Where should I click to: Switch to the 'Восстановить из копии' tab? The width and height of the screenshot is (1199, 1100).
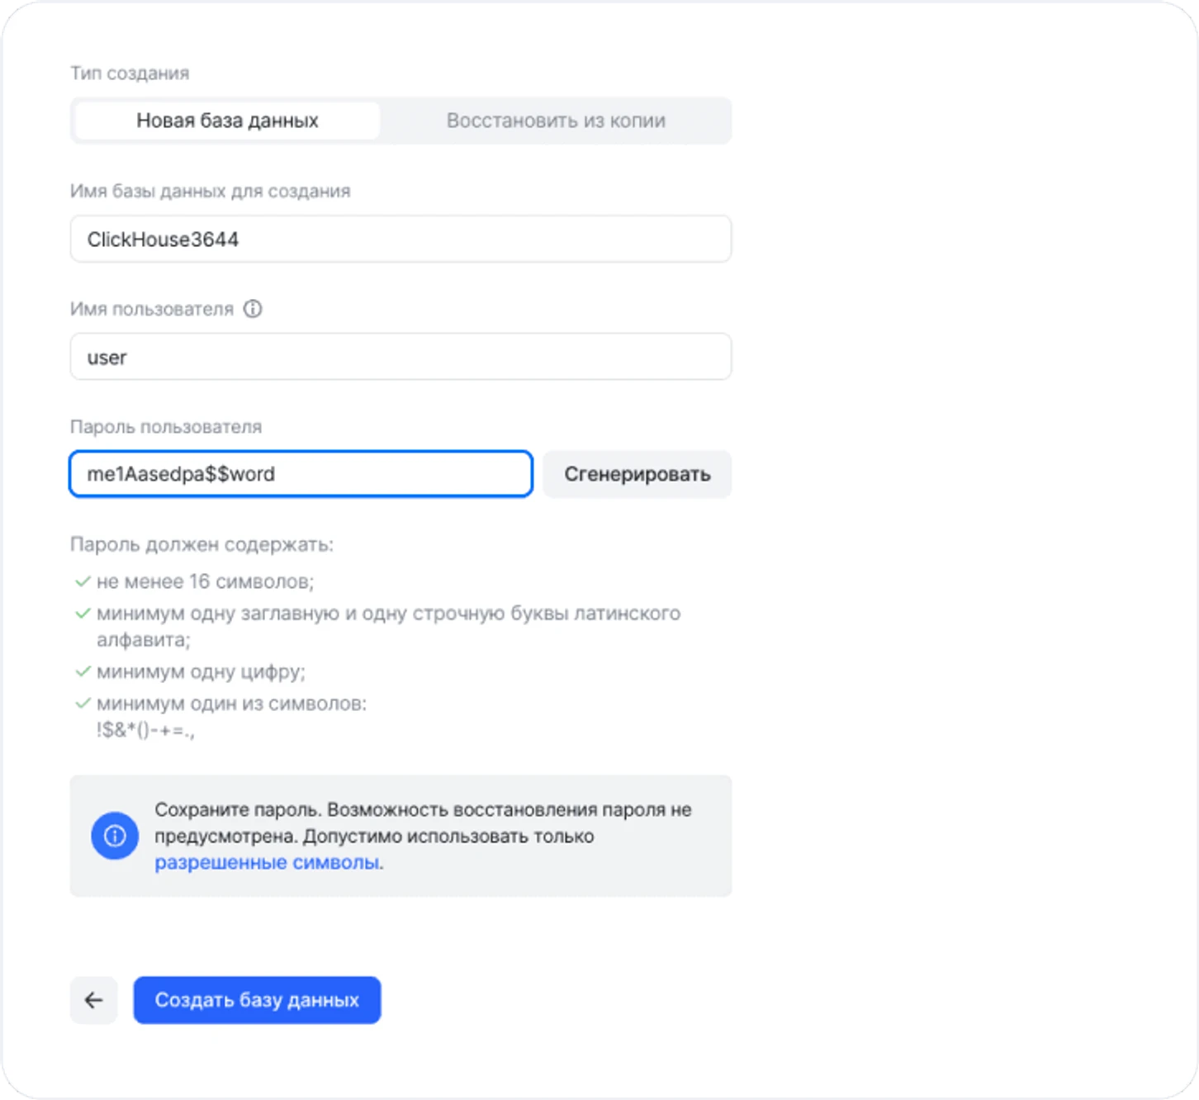point(556,121)
